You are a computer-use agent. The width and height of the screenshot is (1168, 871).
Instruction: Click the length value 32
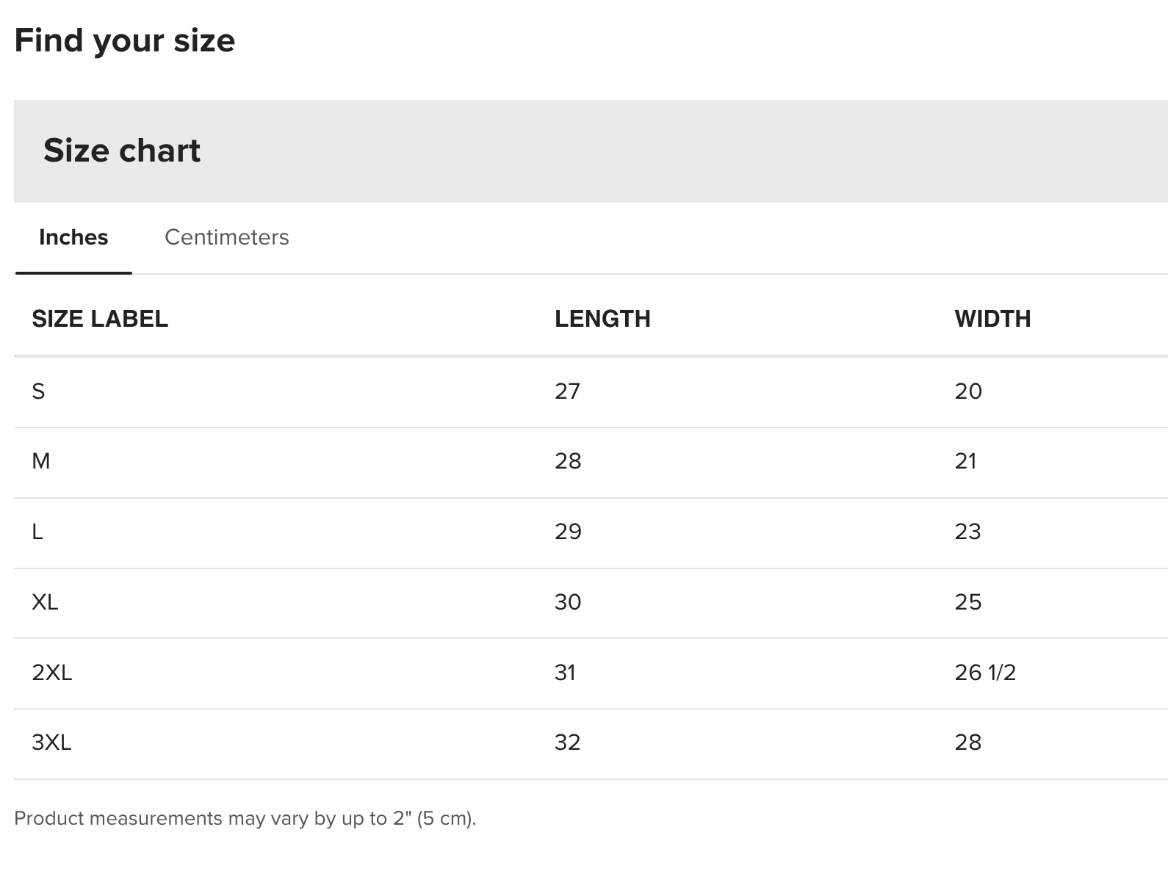pos(567,742)
